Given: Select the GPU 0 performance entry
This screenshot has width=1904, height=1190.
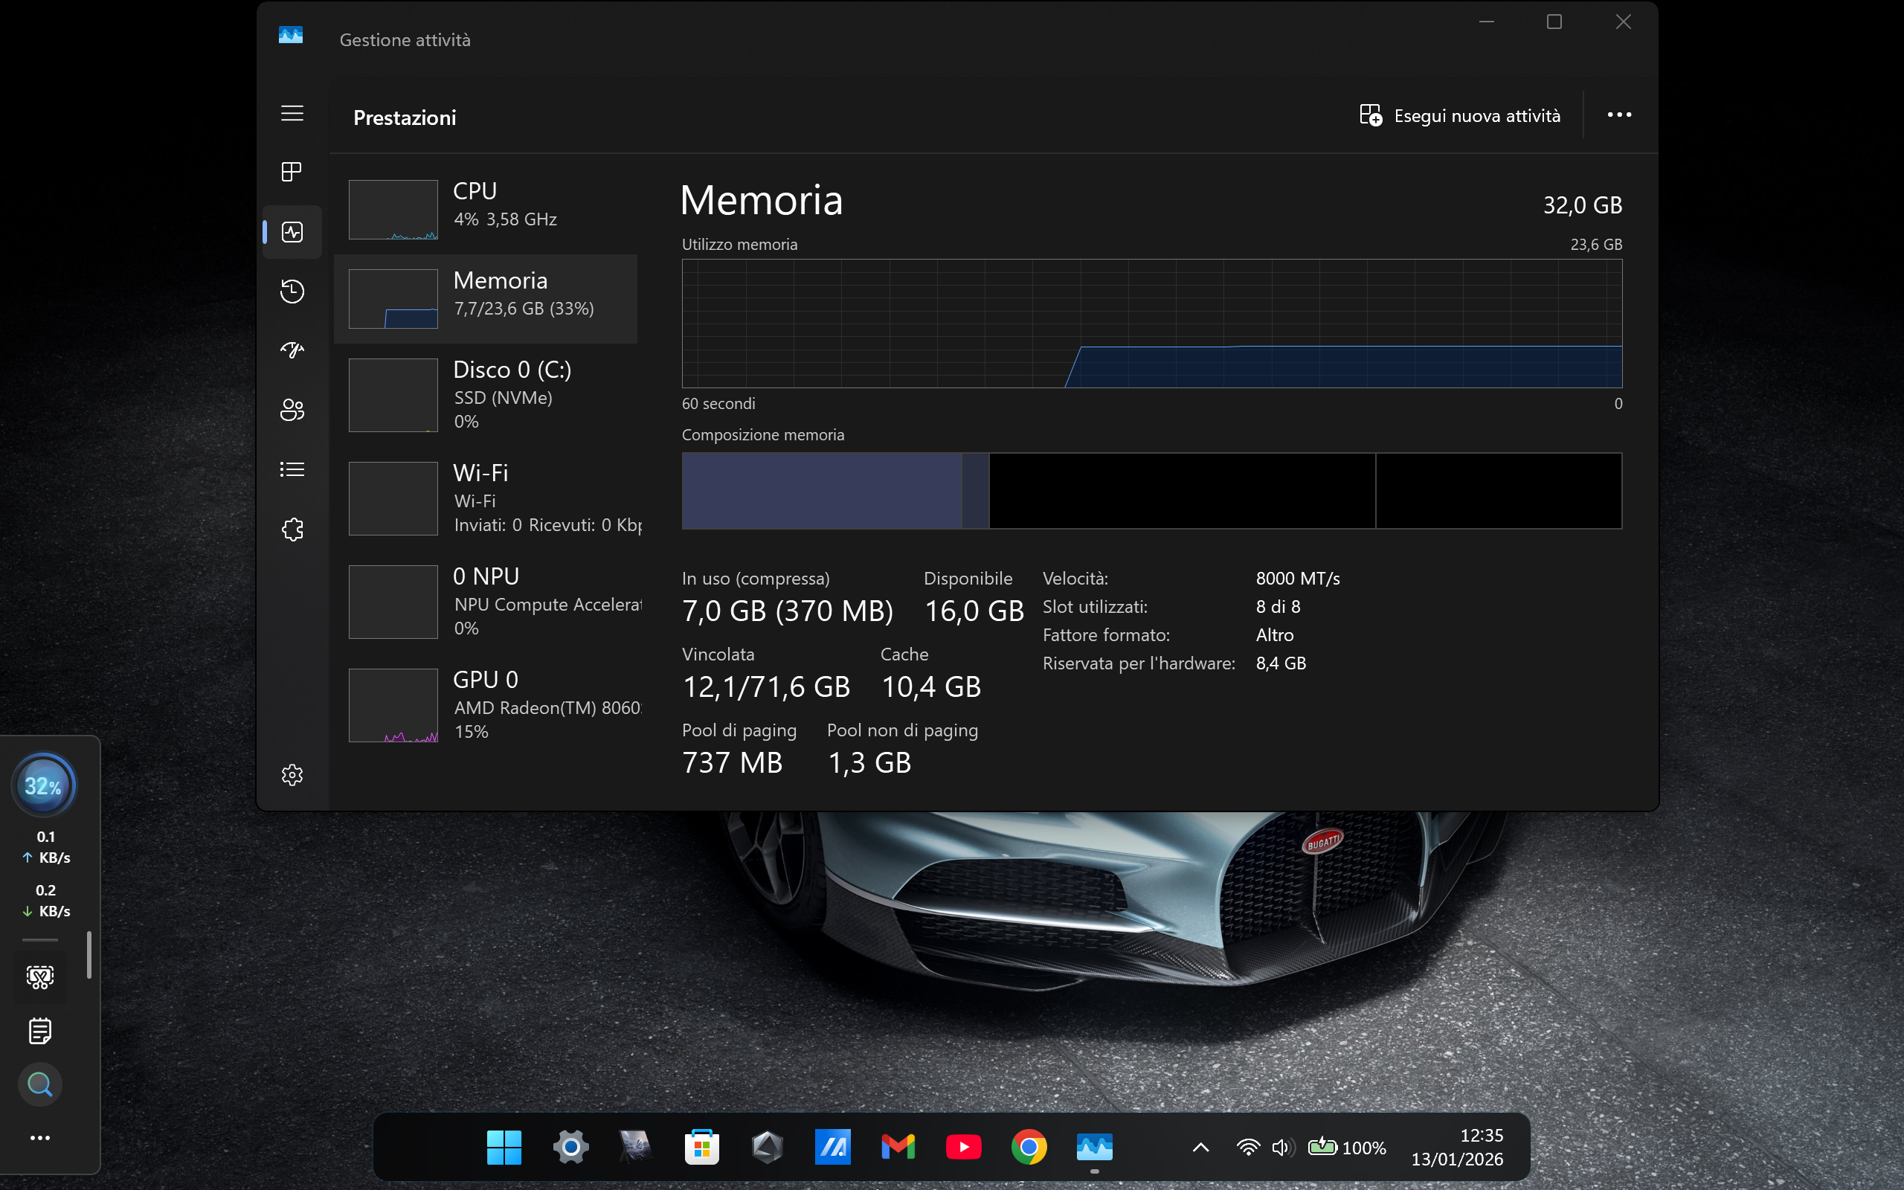Looking at the screenshot, I should point(486,704).
